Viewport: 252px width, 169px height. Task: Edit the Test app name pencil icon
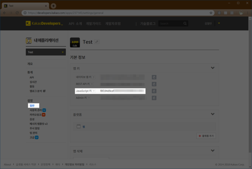click(97, 42)
